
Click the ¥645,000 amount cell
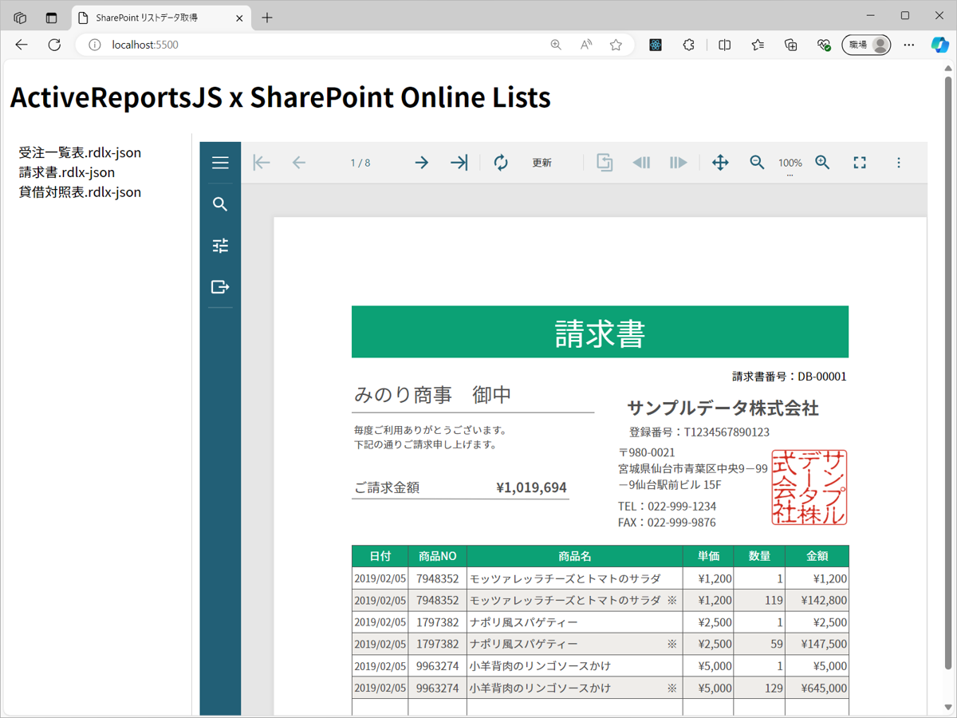817,688
